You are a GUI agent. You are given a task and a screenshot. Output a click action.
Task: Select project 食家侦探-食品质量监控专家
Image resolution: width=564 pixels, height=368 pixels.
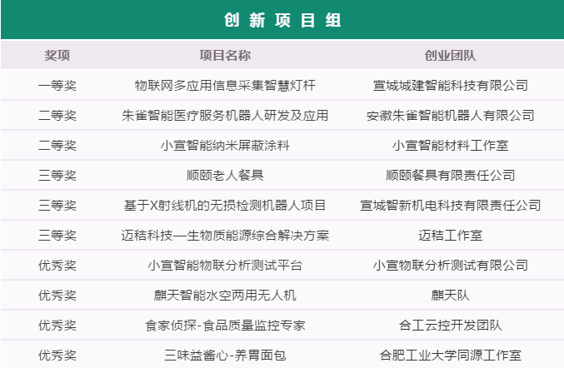(x=225, y=326)
